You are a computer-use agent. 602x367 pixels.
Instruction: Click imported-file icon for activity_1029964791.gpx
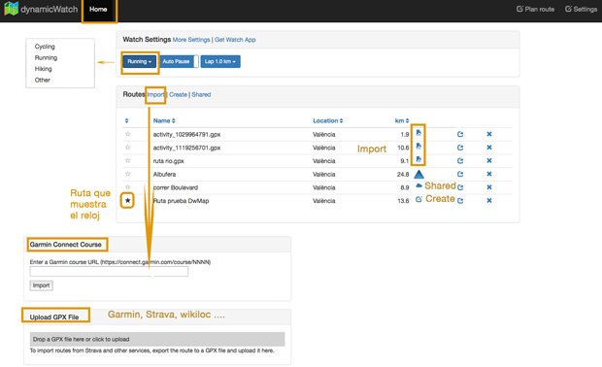coord(418,133)
